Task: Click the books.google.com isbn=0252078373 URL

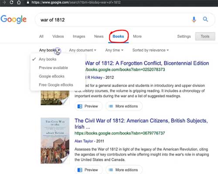Action: click(125, 70)
